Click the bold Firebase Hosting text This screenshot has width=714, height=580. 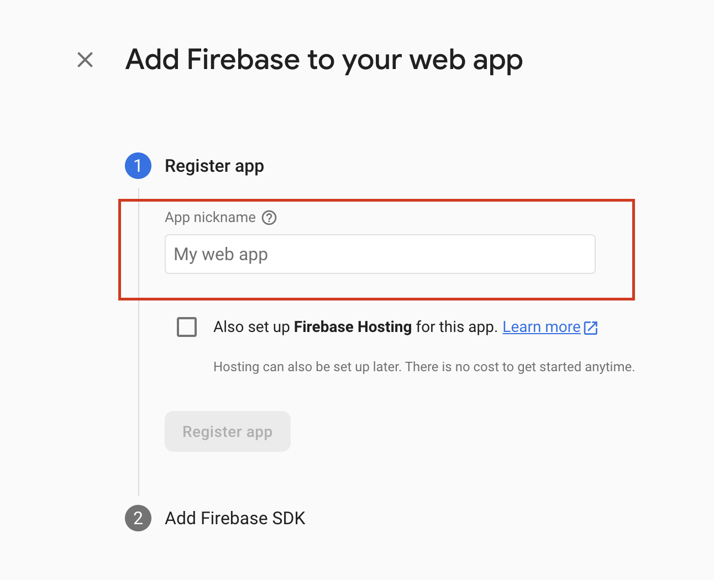[x=353, y=327]
